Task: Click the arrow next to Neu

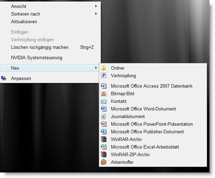Action: [96, 68]
